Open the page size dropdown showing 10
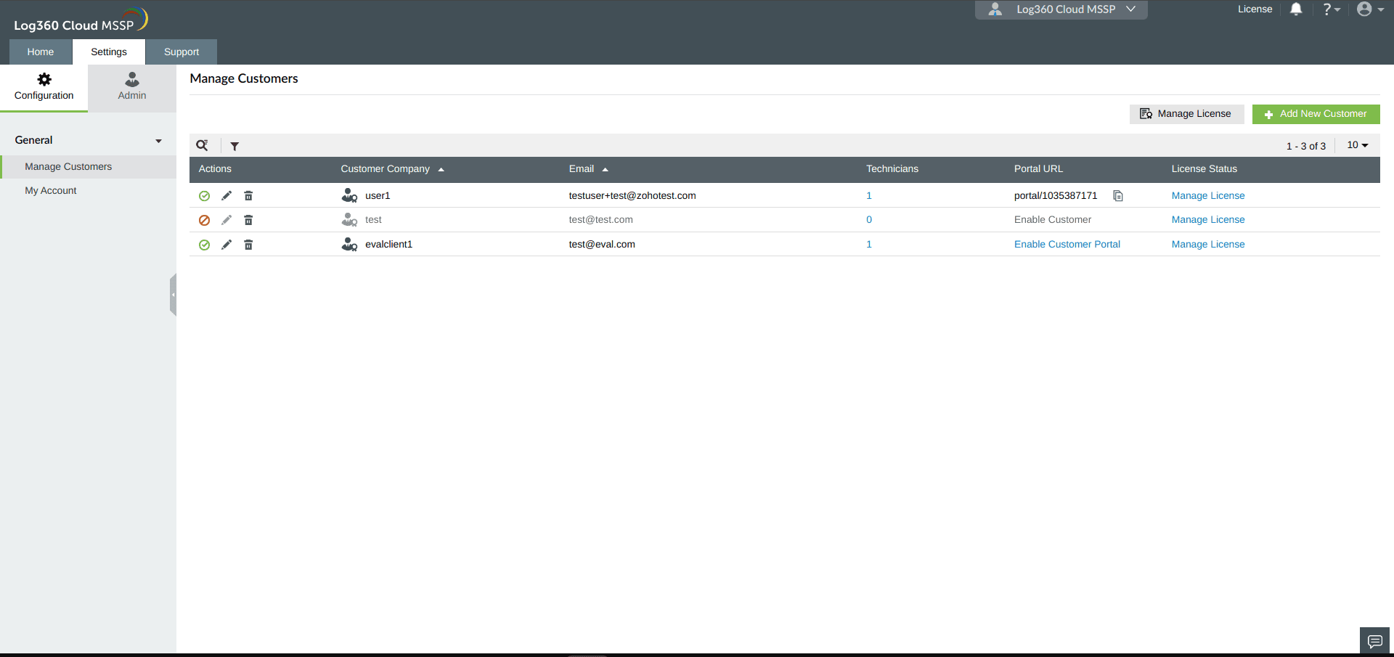This screenshot has height=657, width=1394. (1357, 145)
